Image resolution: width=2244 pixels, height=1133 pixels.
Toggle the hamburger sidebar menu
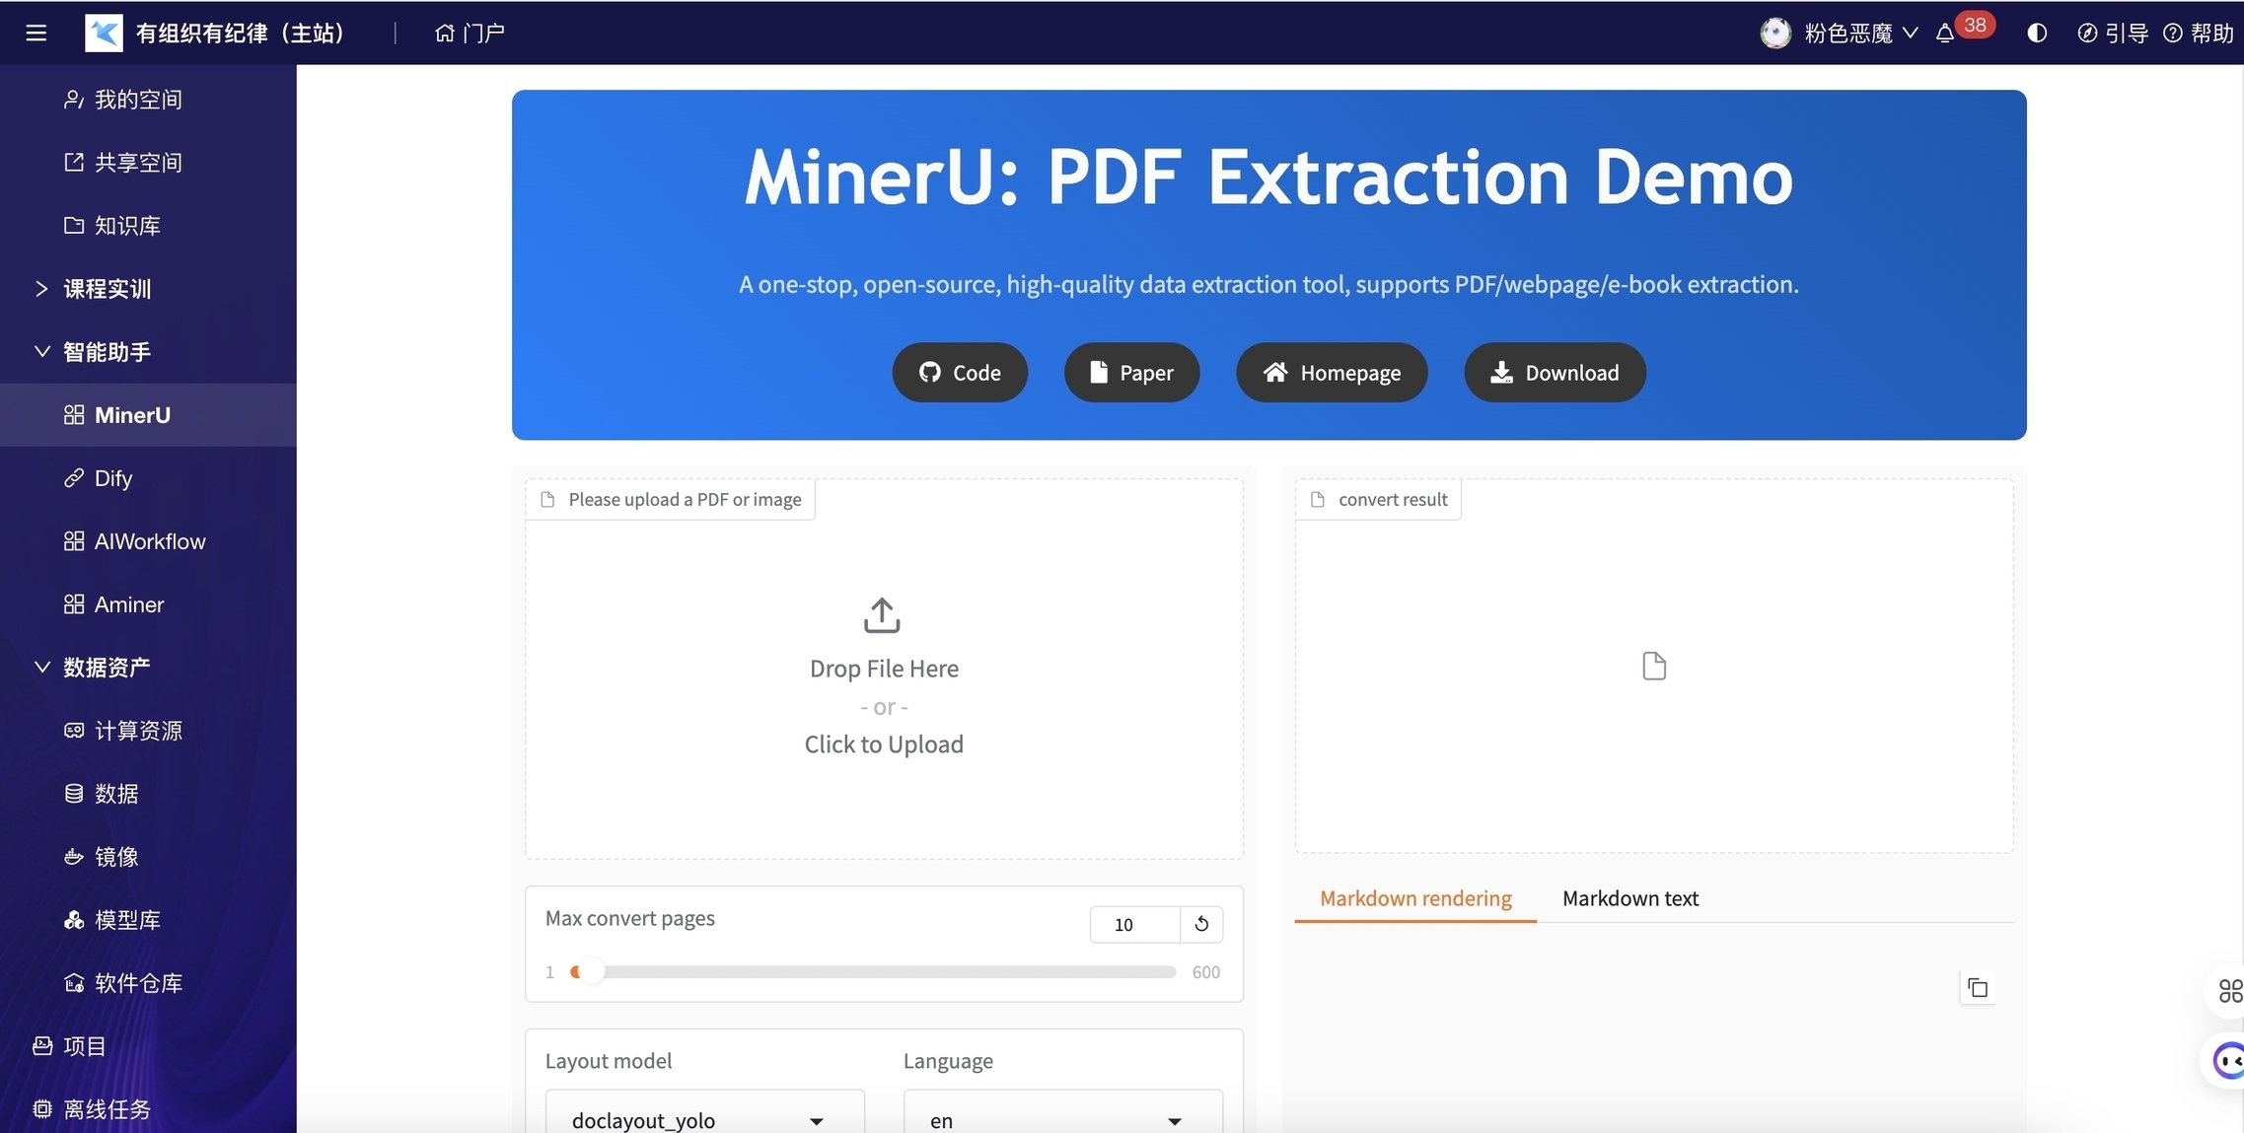[x=36, y=33]
